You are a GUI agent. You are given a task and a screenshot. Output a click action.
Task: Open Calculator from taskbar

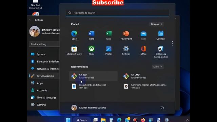point(111,120)
